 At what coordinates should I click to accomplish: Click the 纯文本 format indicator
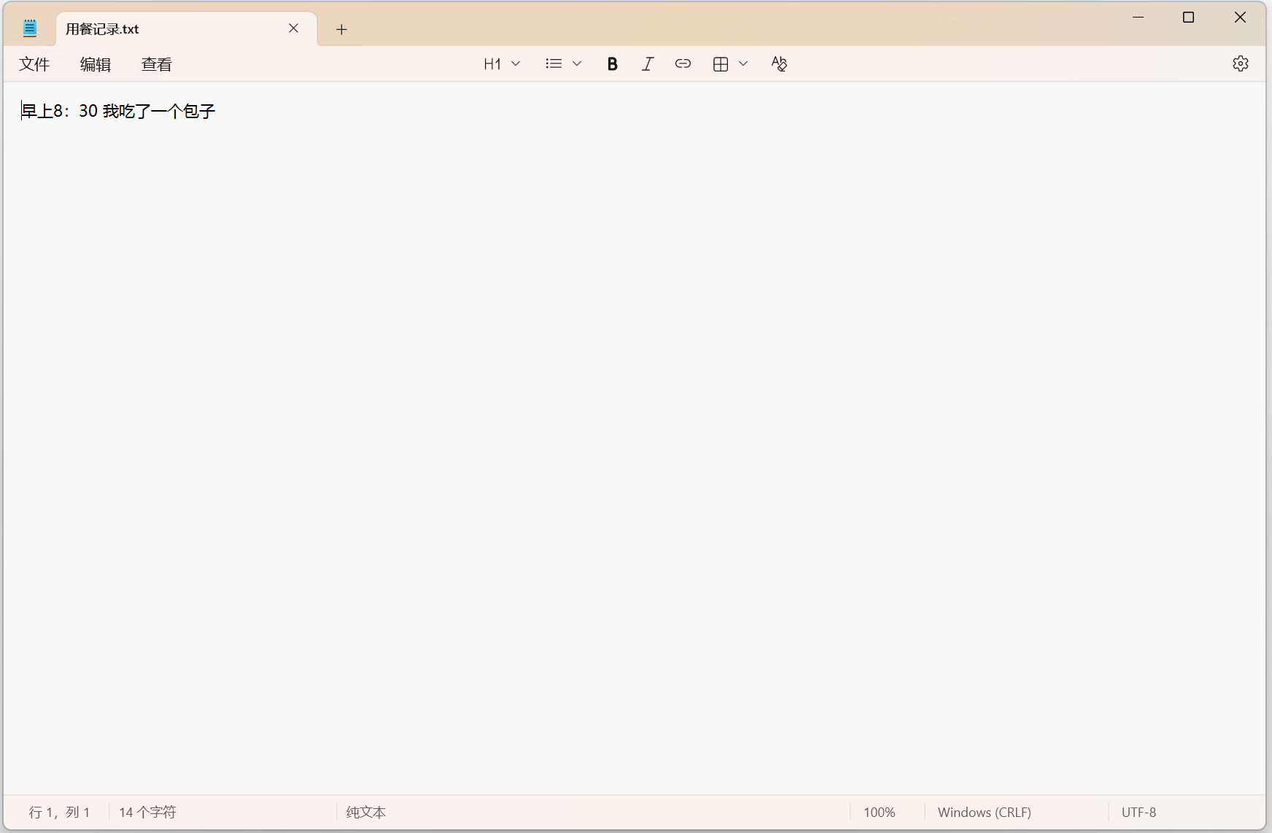(x=366, y=812)
